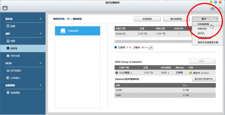Click the red 警戒 alert threshold marker
This screenshot has height=115, width=225.
(134, 47)
